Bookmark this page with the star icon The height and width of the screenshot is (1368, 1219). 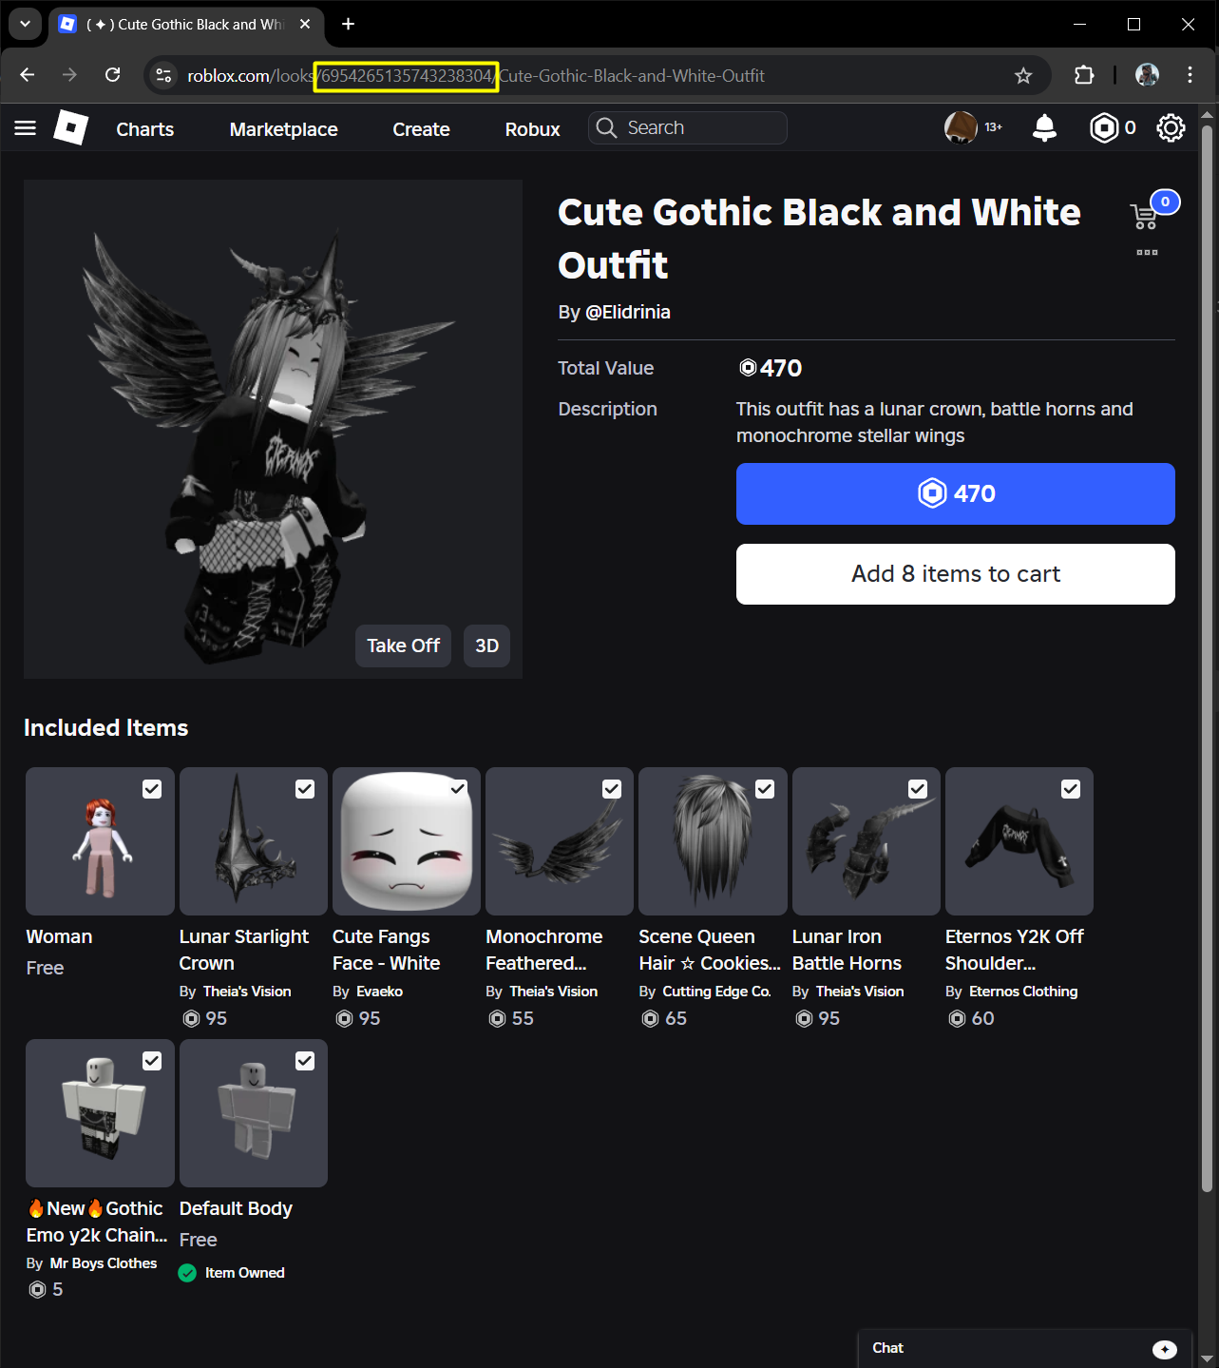click(x=1023, y=75)
